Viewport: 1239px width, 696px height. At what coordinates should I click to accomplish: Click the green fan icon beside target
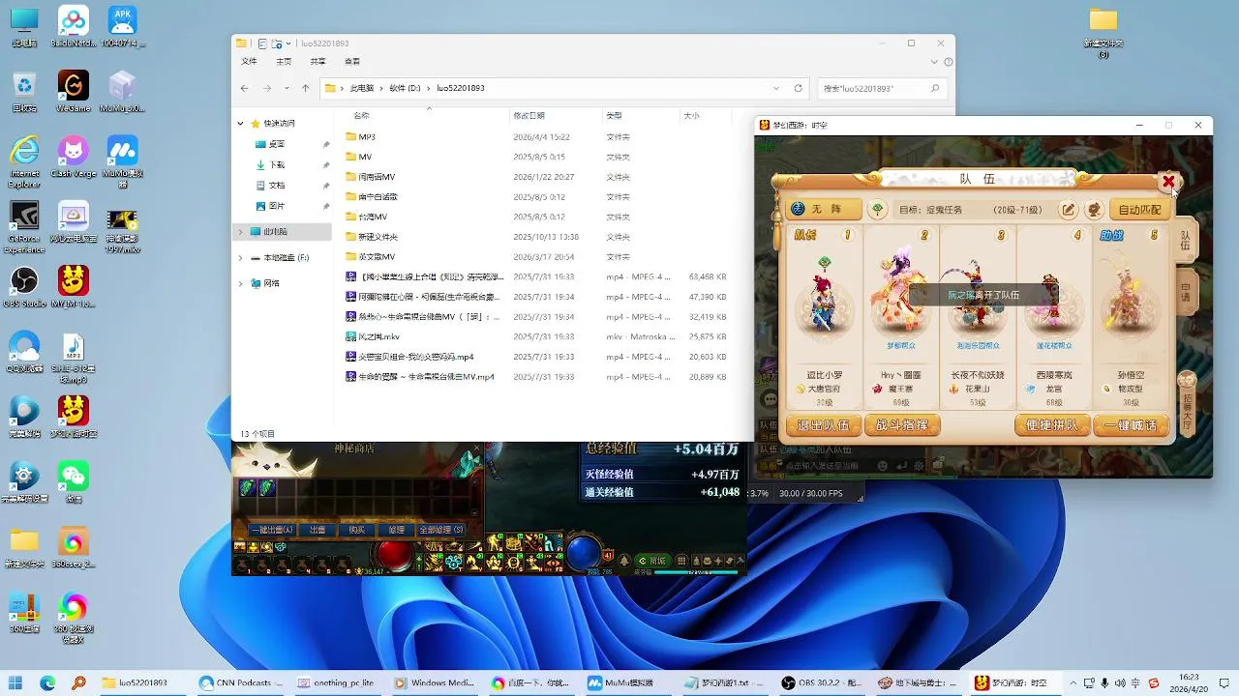click(x=878, y=209)
